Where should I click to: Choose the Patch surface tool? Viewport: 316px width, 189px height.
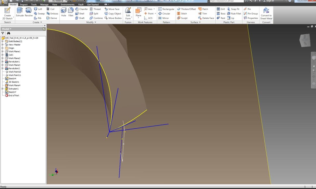[203, 9]
